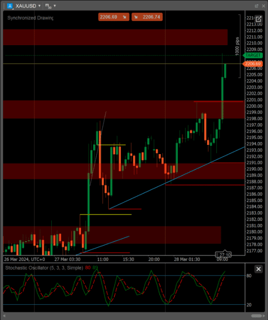268x320 pixels.
Task: Click the right scroll arrow at the bottom
Action: pos(264,316)
